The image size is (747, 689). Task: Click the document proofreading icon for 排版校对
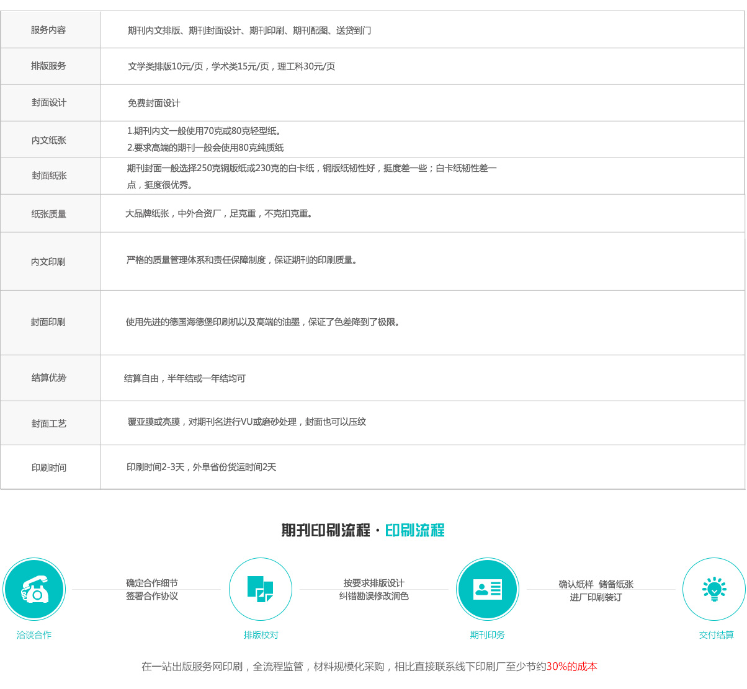click(261, 589)
